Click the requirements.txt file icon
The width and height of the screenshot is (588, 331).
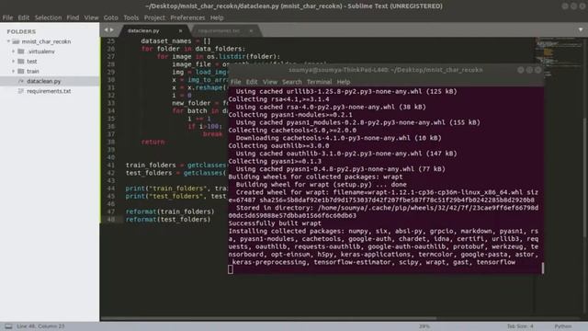pos(21,91)
